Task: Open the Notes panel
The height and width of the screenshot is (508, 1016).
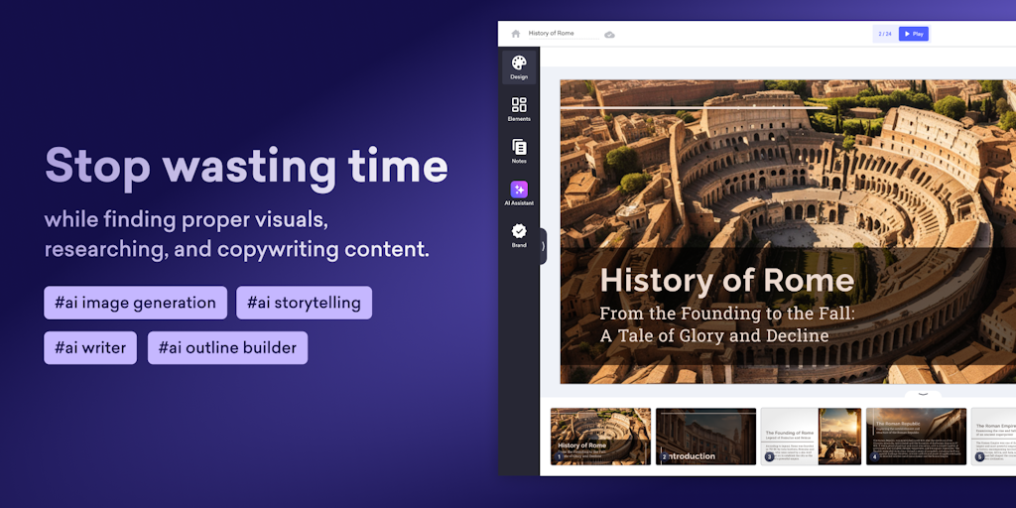Action: [x=519, y=152]
